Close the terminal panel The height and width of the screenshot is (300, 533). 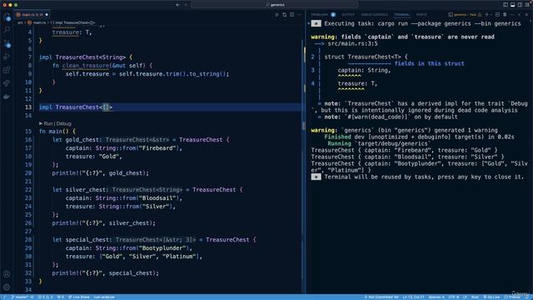[527, 15]
